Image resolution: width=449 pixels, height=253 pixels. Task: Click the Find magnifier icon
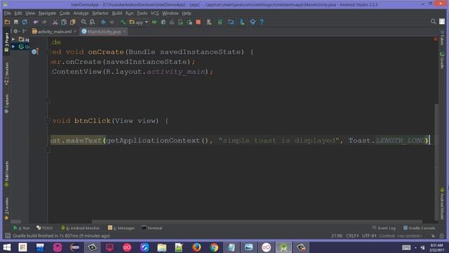tap(83, 22)
